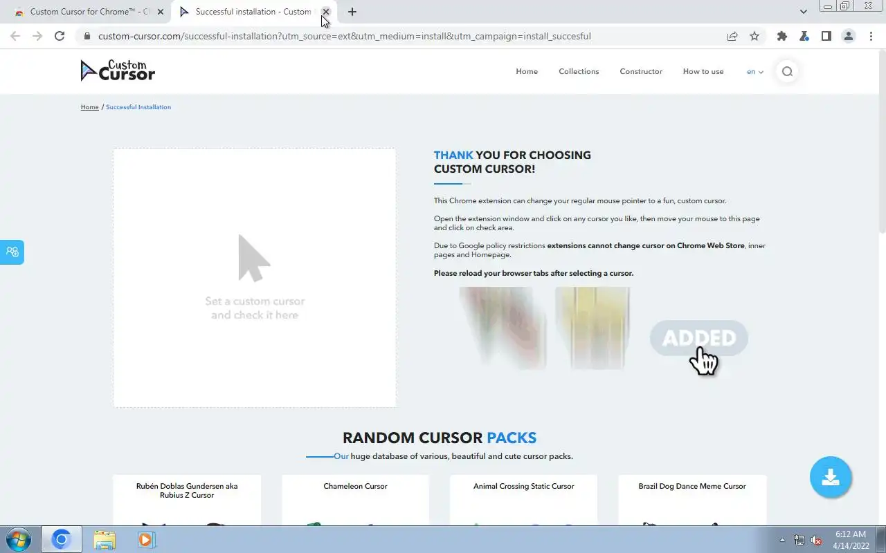
Task: Click the Chrome taskbar icon
Action: [62, 539]
